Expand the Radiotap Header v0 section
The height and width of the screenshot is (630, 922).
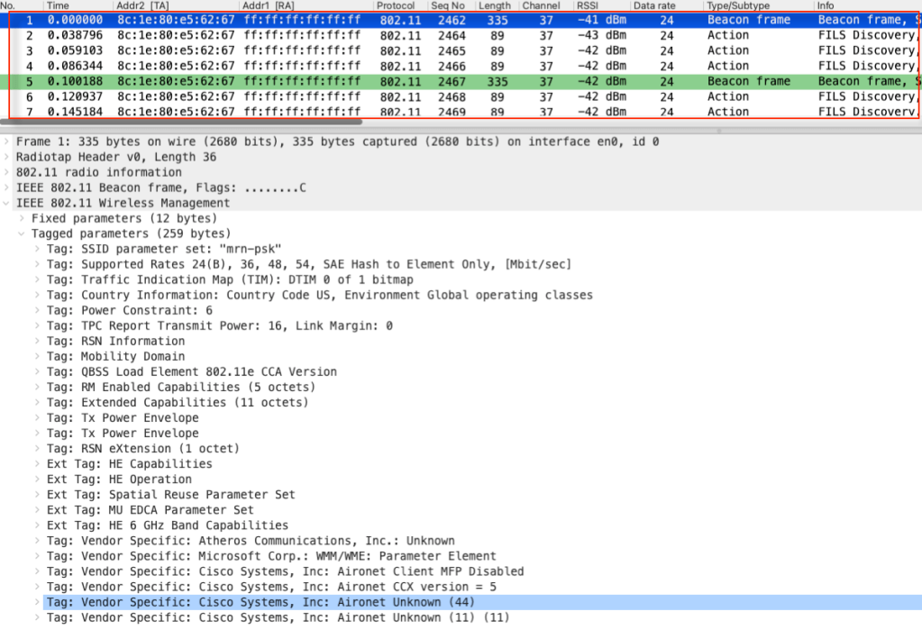pos(7,157)
